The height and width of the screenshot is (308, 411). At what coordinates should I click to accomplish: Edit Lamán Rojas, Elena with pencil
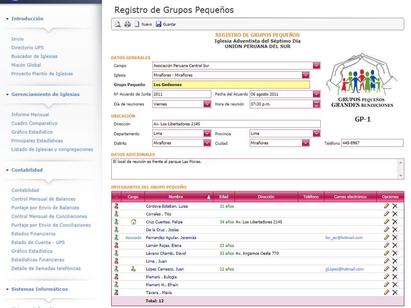click(x=386, y=245)
